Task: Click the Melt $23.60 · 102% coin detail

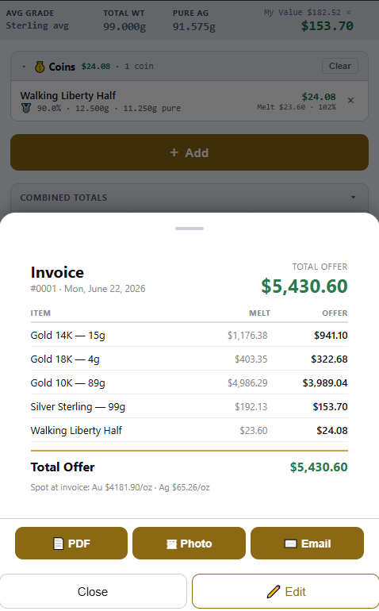Action: [x=296, y=107]
